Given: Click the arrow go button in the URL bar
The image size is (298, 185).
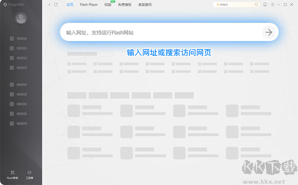Looking at the screenshot, I should point(269,32).
